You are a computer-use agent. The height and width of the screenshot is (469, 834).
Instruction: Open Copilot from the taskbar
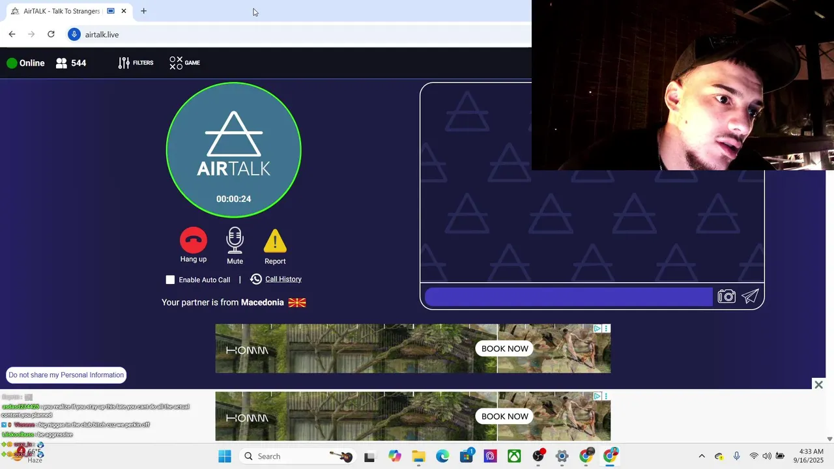[395, 456]
